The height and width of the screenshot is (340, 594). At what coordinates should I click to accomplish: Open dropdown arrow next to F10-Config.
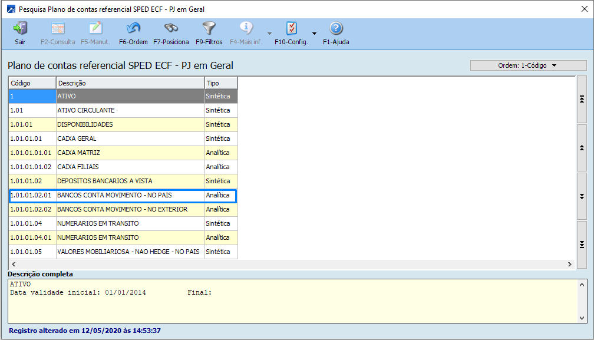click(x=314, y=34)
